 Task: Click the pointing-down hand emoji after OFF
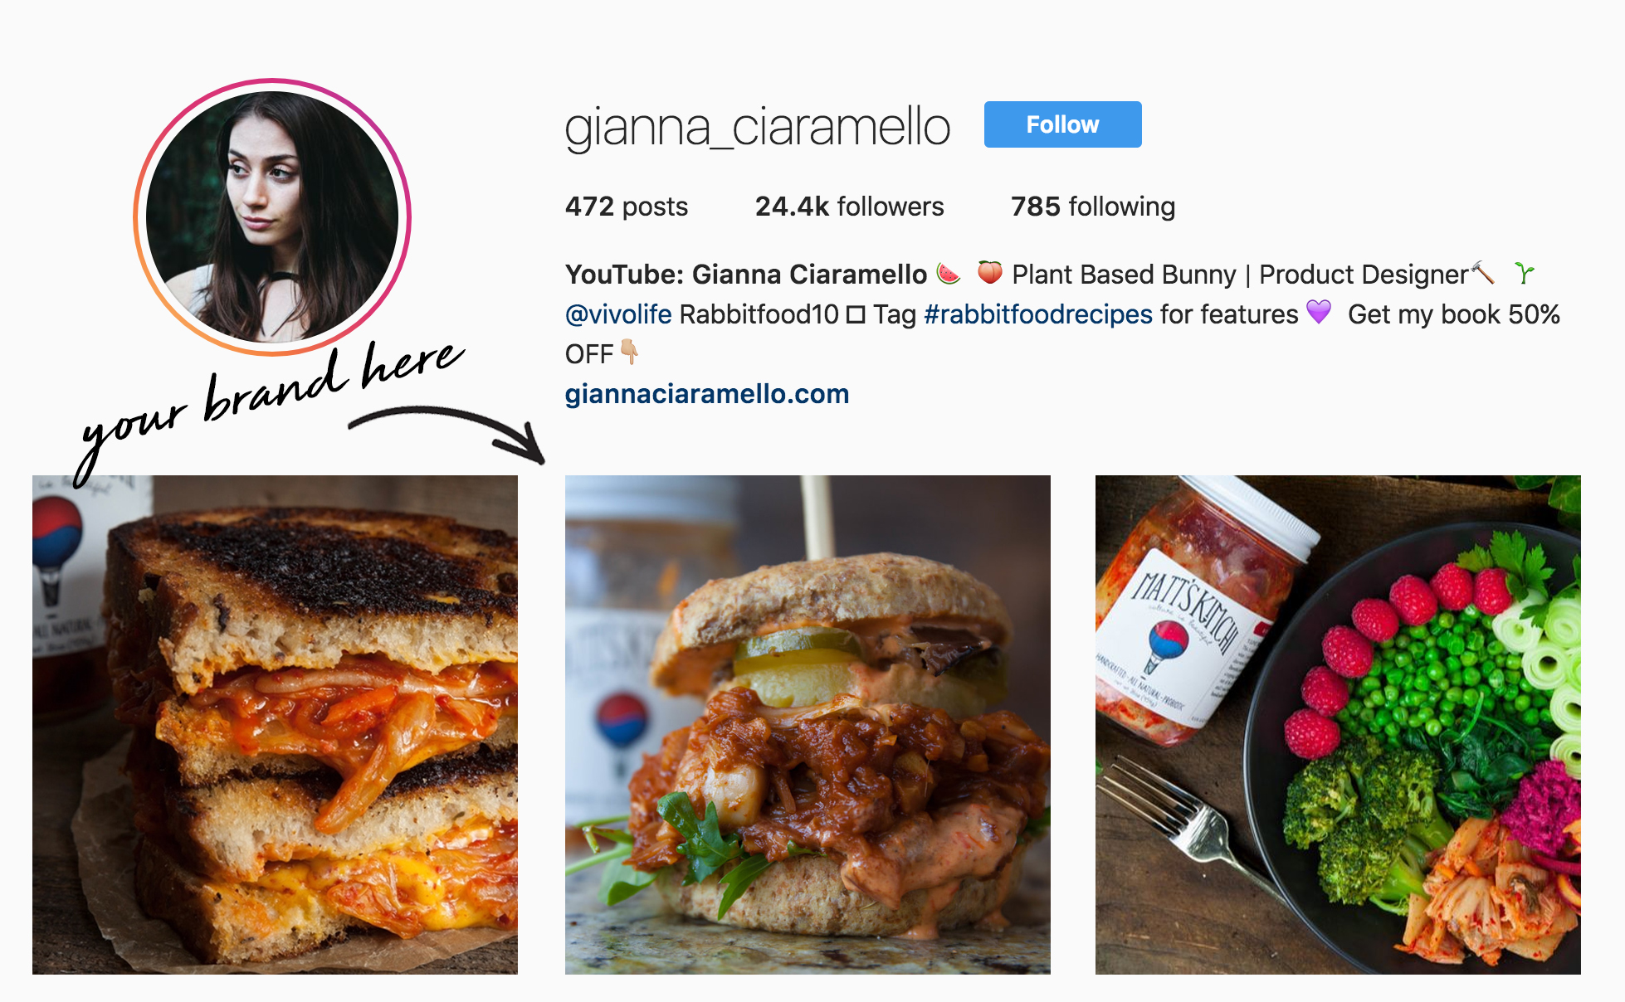630,352
